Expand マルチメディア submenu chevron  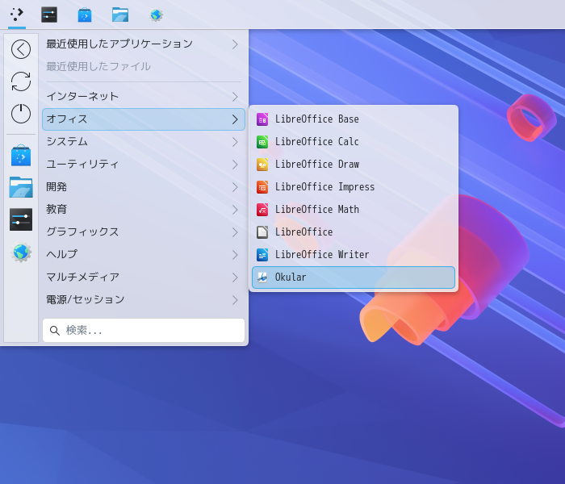(235, 277)
